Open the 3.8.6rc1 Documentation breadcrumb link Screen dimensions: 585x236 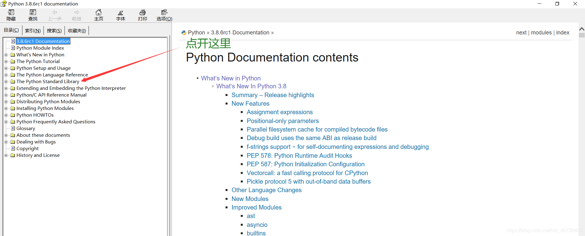point(240,33)
